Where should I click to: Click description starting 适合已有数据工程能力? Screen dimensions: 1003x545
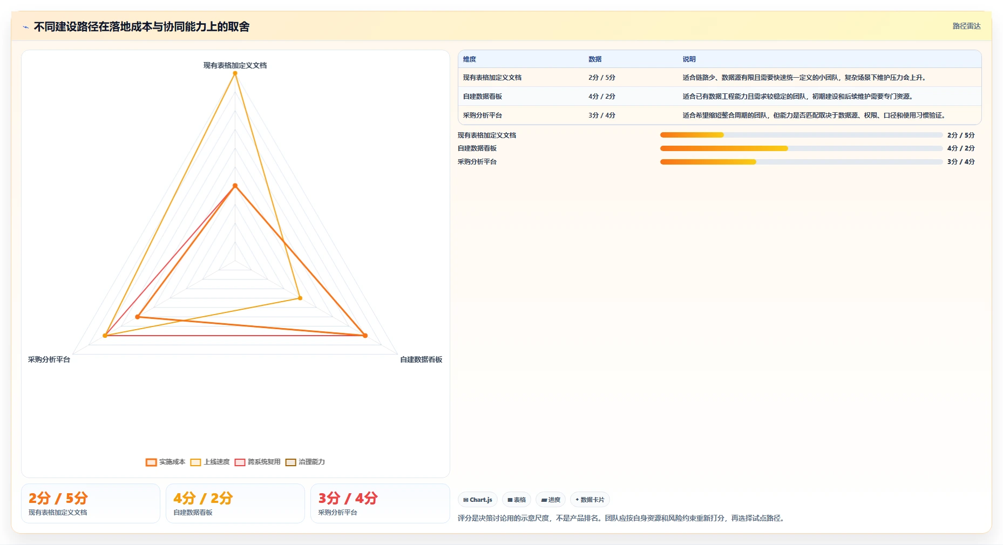pyautogui.click(x=798, y=97)
